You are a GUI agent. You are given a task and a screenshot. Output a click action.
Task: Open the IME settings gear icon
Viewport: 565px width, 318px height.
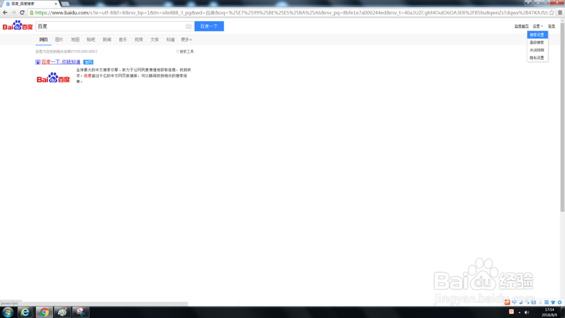pyautogui.click(x=559, y=302)
